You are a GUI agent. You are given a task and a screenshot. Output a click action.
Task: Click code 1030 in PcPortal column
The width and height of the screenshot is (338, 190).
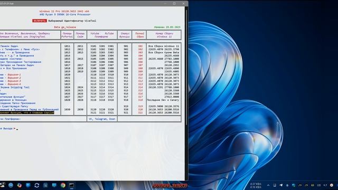coord(67,109)
